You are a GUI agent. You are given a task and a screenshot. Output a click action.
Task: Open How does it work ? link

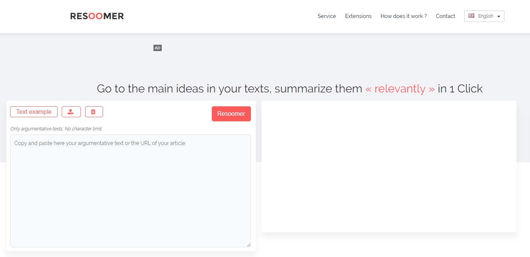(x=404, y=16)
